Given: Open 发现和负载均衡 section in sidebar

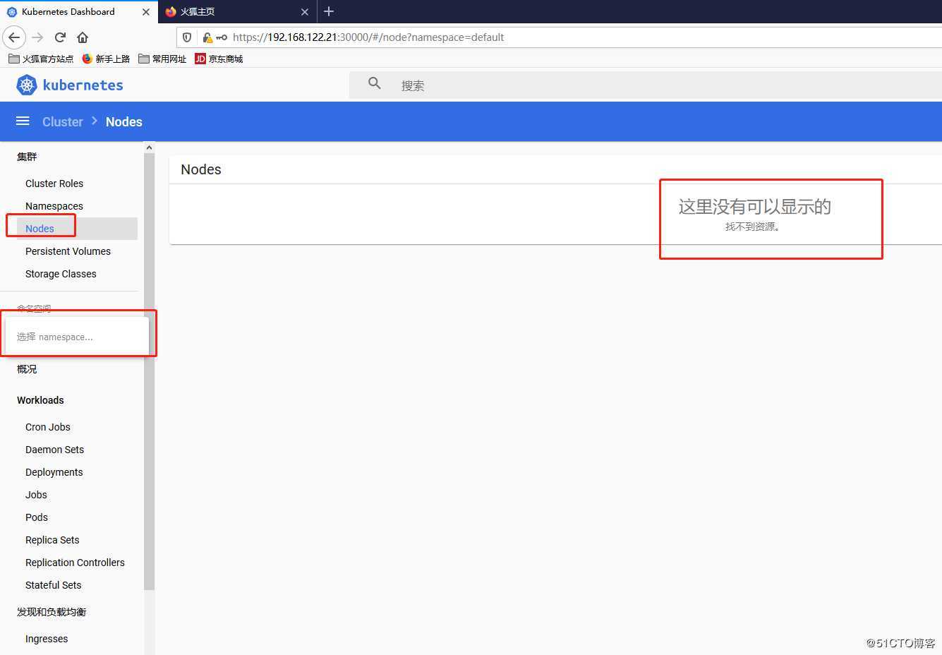Looking at the screenshot, I should 52,612.
